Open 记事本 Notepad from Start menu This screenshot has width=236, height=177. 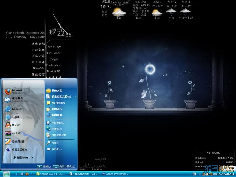pyautogui.click(x=12, y=117)
